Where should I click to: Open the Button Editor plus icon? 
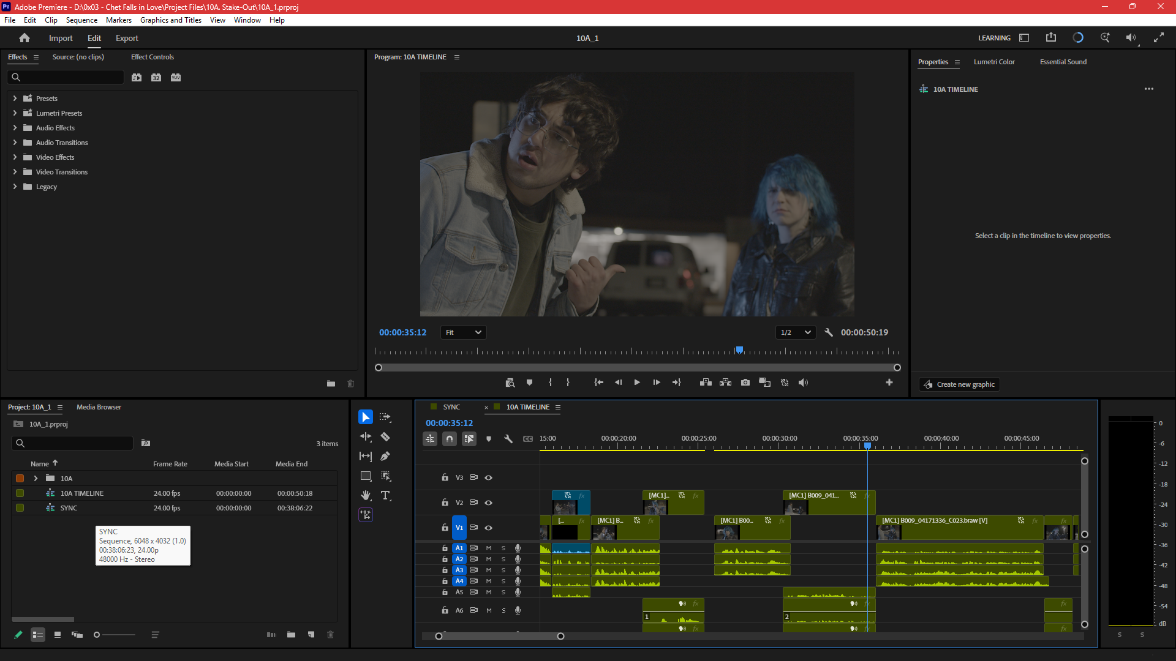889,383
